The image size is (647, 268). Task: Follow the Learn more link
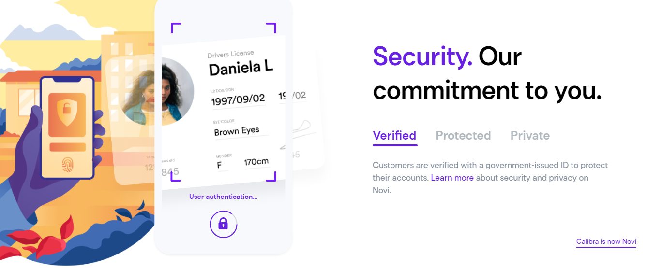coord(452,178)
